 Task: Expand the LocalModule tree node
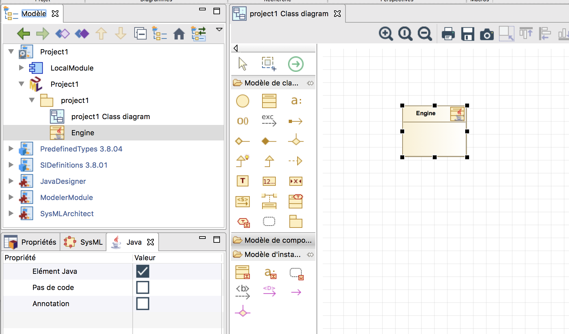coord(21,68)
